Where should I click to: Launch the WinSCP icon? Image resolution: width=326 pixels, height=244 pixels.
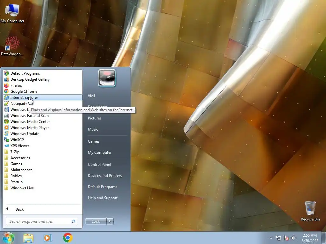(x=6, y=140)
